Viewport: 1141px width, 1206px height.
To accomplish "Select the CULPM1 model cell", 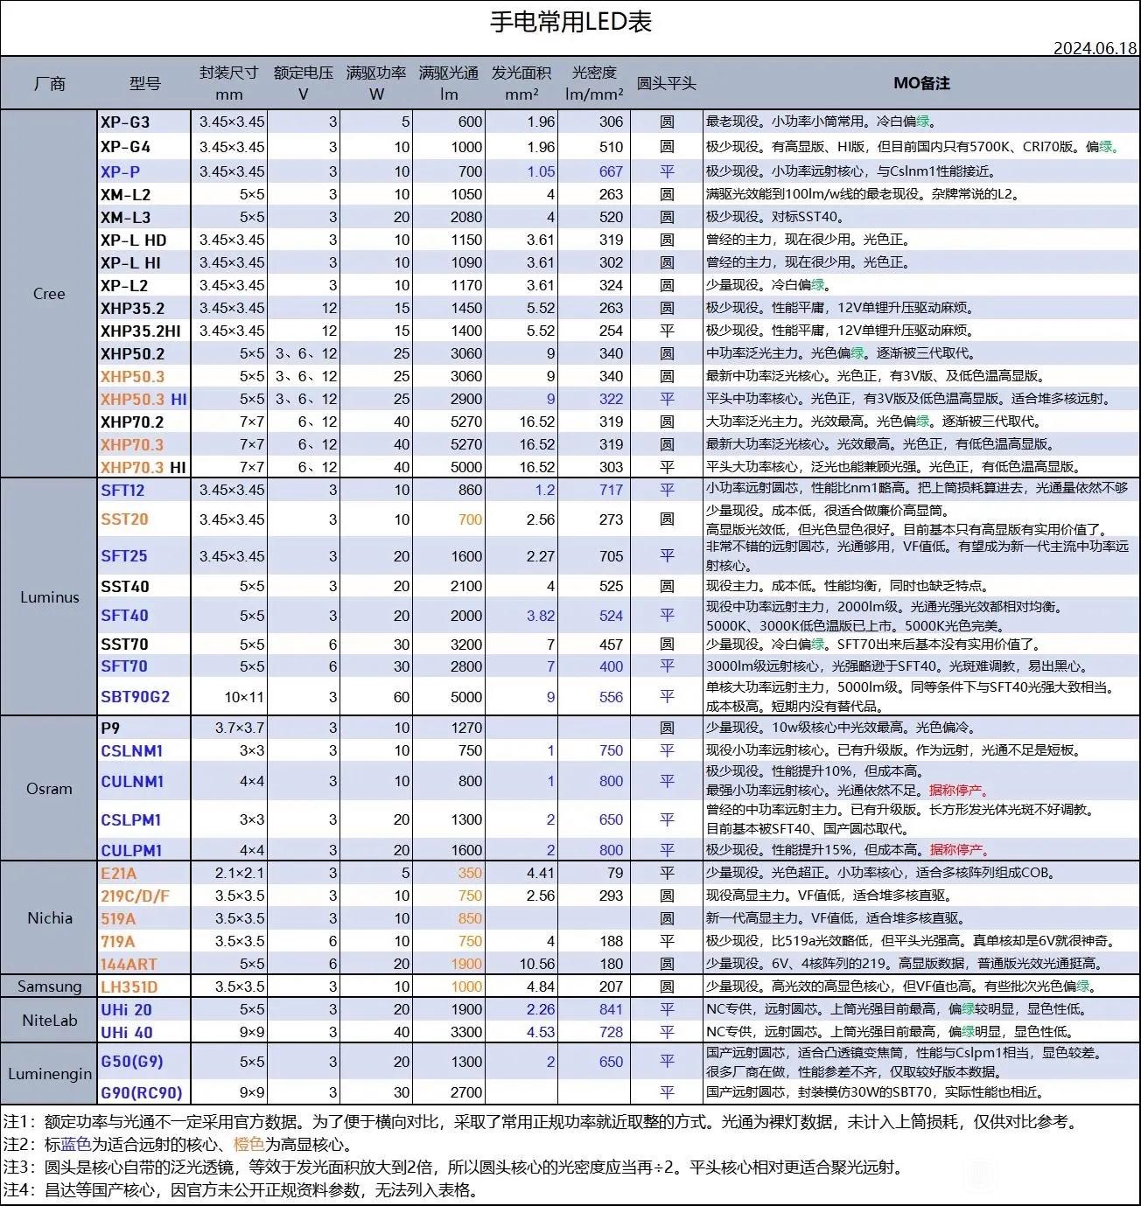I will coord(144,850).
